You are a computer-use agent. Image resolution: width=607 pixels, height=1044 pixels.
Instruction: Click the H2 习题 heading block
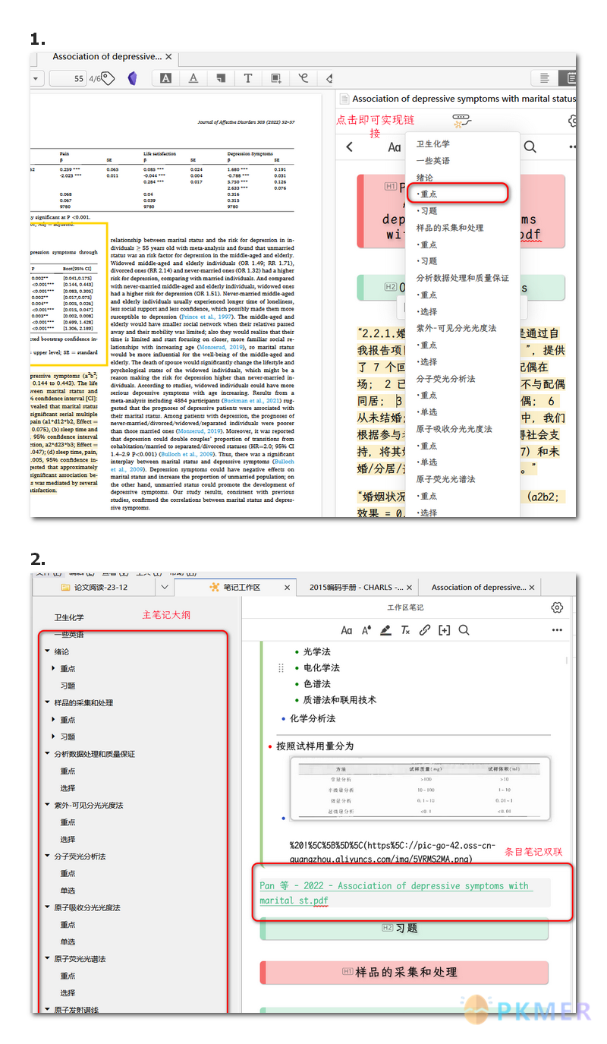pyautogui.click(x=404, y=928)
